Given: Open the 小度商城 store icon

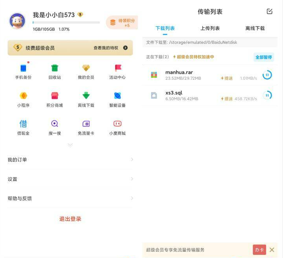Looking at the screenshot, I should (x=117, y=124).
